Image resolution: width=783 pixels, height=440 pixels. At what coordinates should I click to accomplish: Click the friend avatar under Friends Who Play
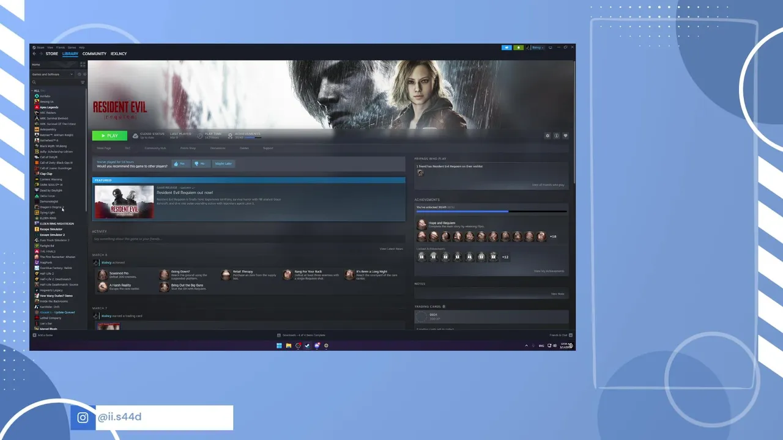point(420,173)
